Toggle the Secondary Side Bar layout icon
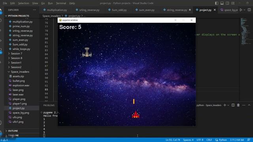Image resolution: width=253 pixels, height=142 pixels. [227, 3]
